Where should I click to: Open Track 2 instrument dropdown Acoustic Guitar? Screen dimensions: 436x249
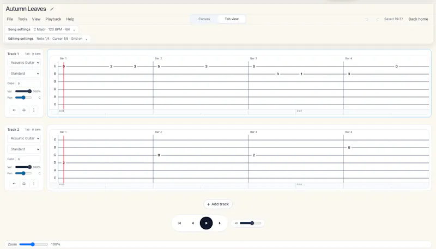(x=24, y=138)
